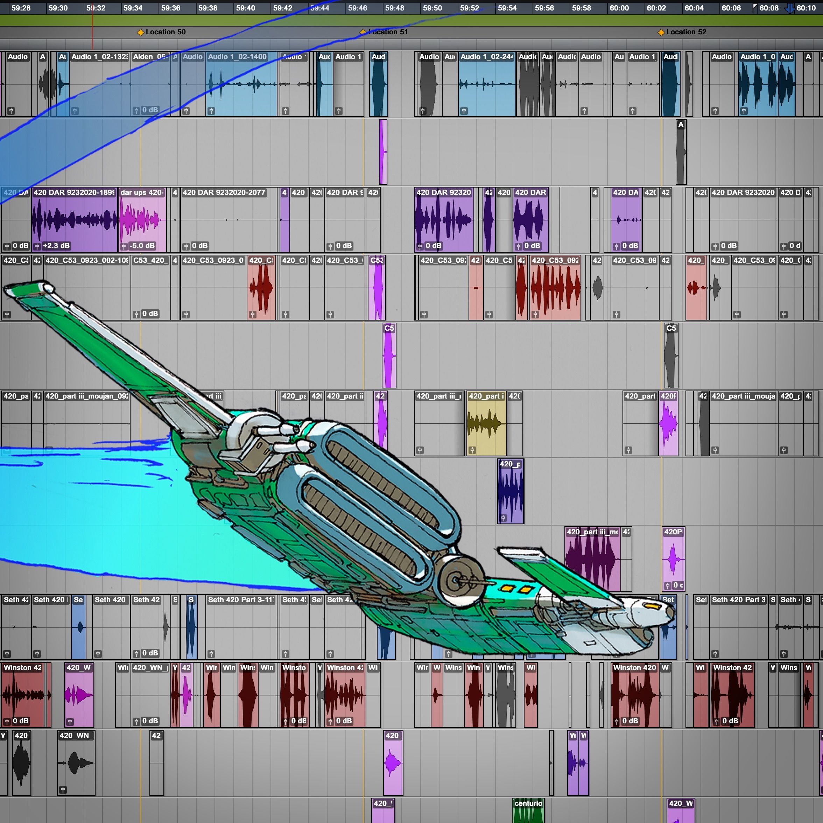This screenshot has height=823, width=823.
Task: Click the 59:36 ruler timecode
Action: [x=170, y=8]
